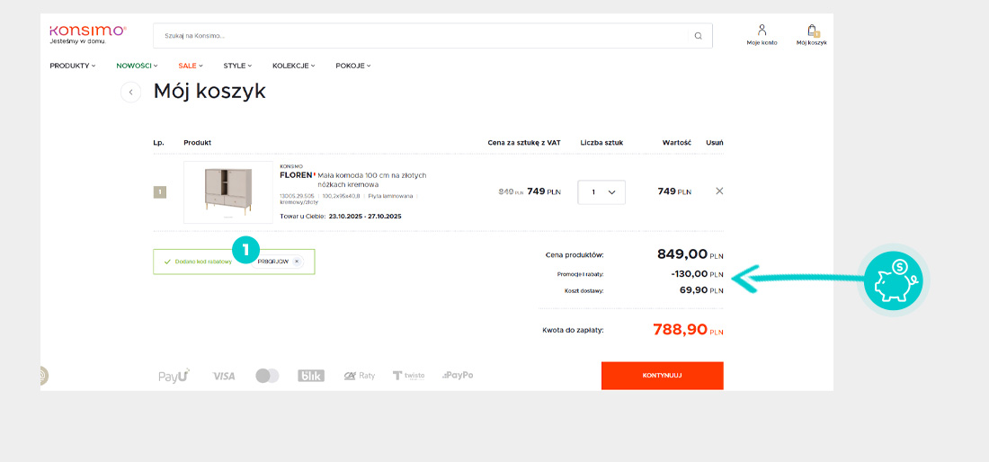This screenshot has width=989, height=462.
Task: Remove the applied discount code chip
Action: 298,262
